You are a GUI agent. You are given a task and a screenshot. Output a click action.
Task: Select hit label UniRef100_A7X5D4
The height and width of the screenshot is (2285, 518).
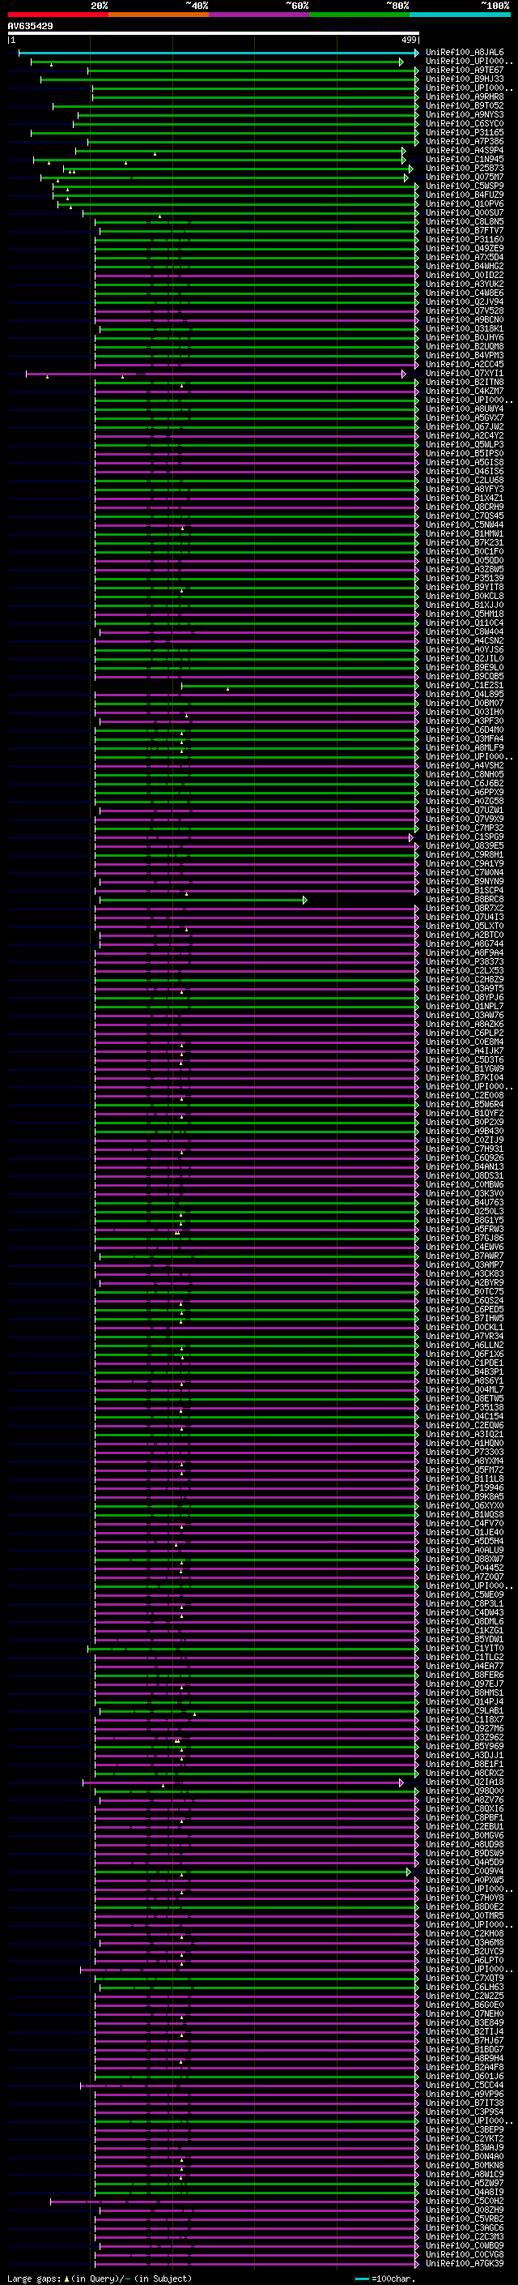click(465, 257)
